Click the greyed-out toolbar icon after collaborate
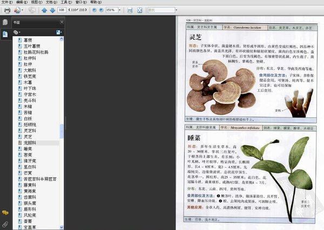324x230 pixels. (x=32, y=10)
